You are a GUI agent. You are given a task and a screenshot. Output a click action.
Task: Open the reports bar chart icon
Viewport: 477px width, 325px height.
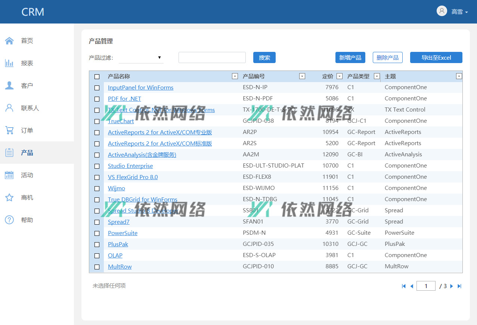click(9, 63)
